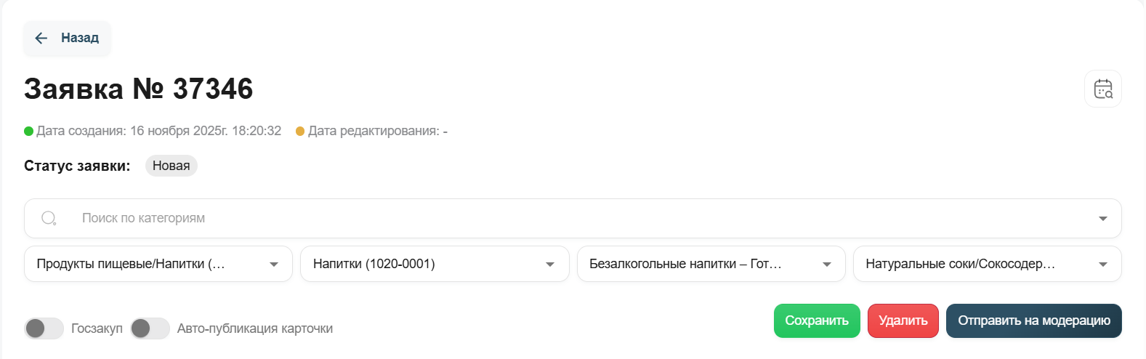Go back with the Назад button
The width and height of the screenshot is (1146, 359).
pos(79,38)
